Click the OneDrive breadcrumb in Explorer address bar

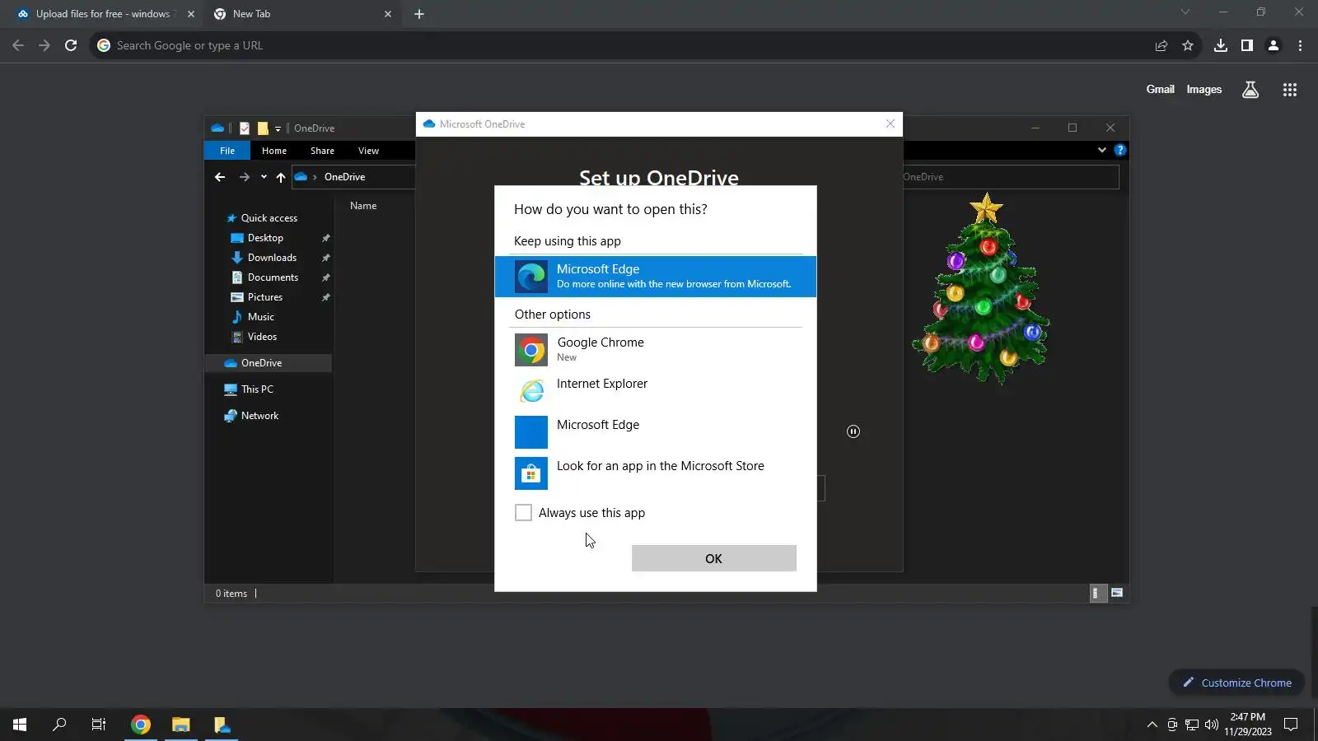[x=344, y=177]
